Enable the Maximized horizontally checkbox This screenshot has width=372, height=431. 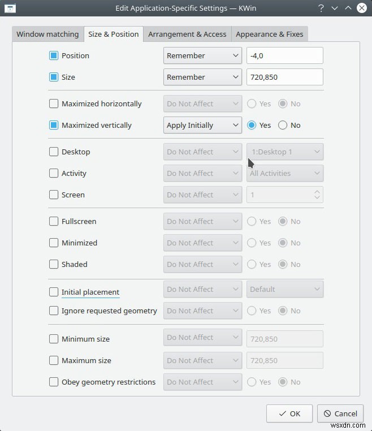[54, 104]
